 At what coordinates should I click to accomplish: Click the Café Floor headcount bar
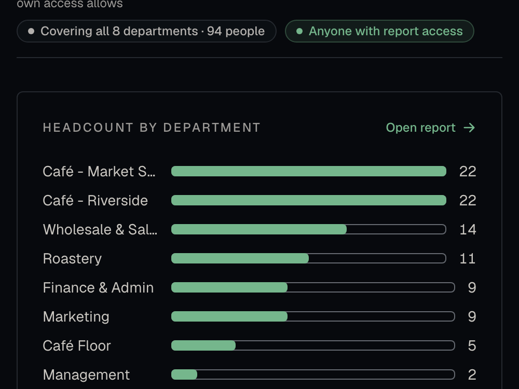(x=313, y=345)
